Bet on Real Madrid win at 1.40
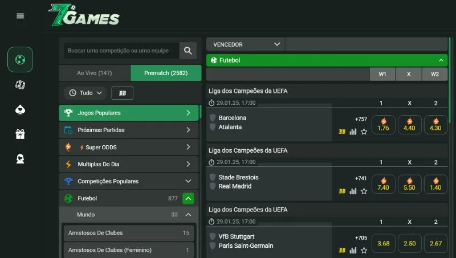The image size is (456, 258). click(x=435, y=184)
